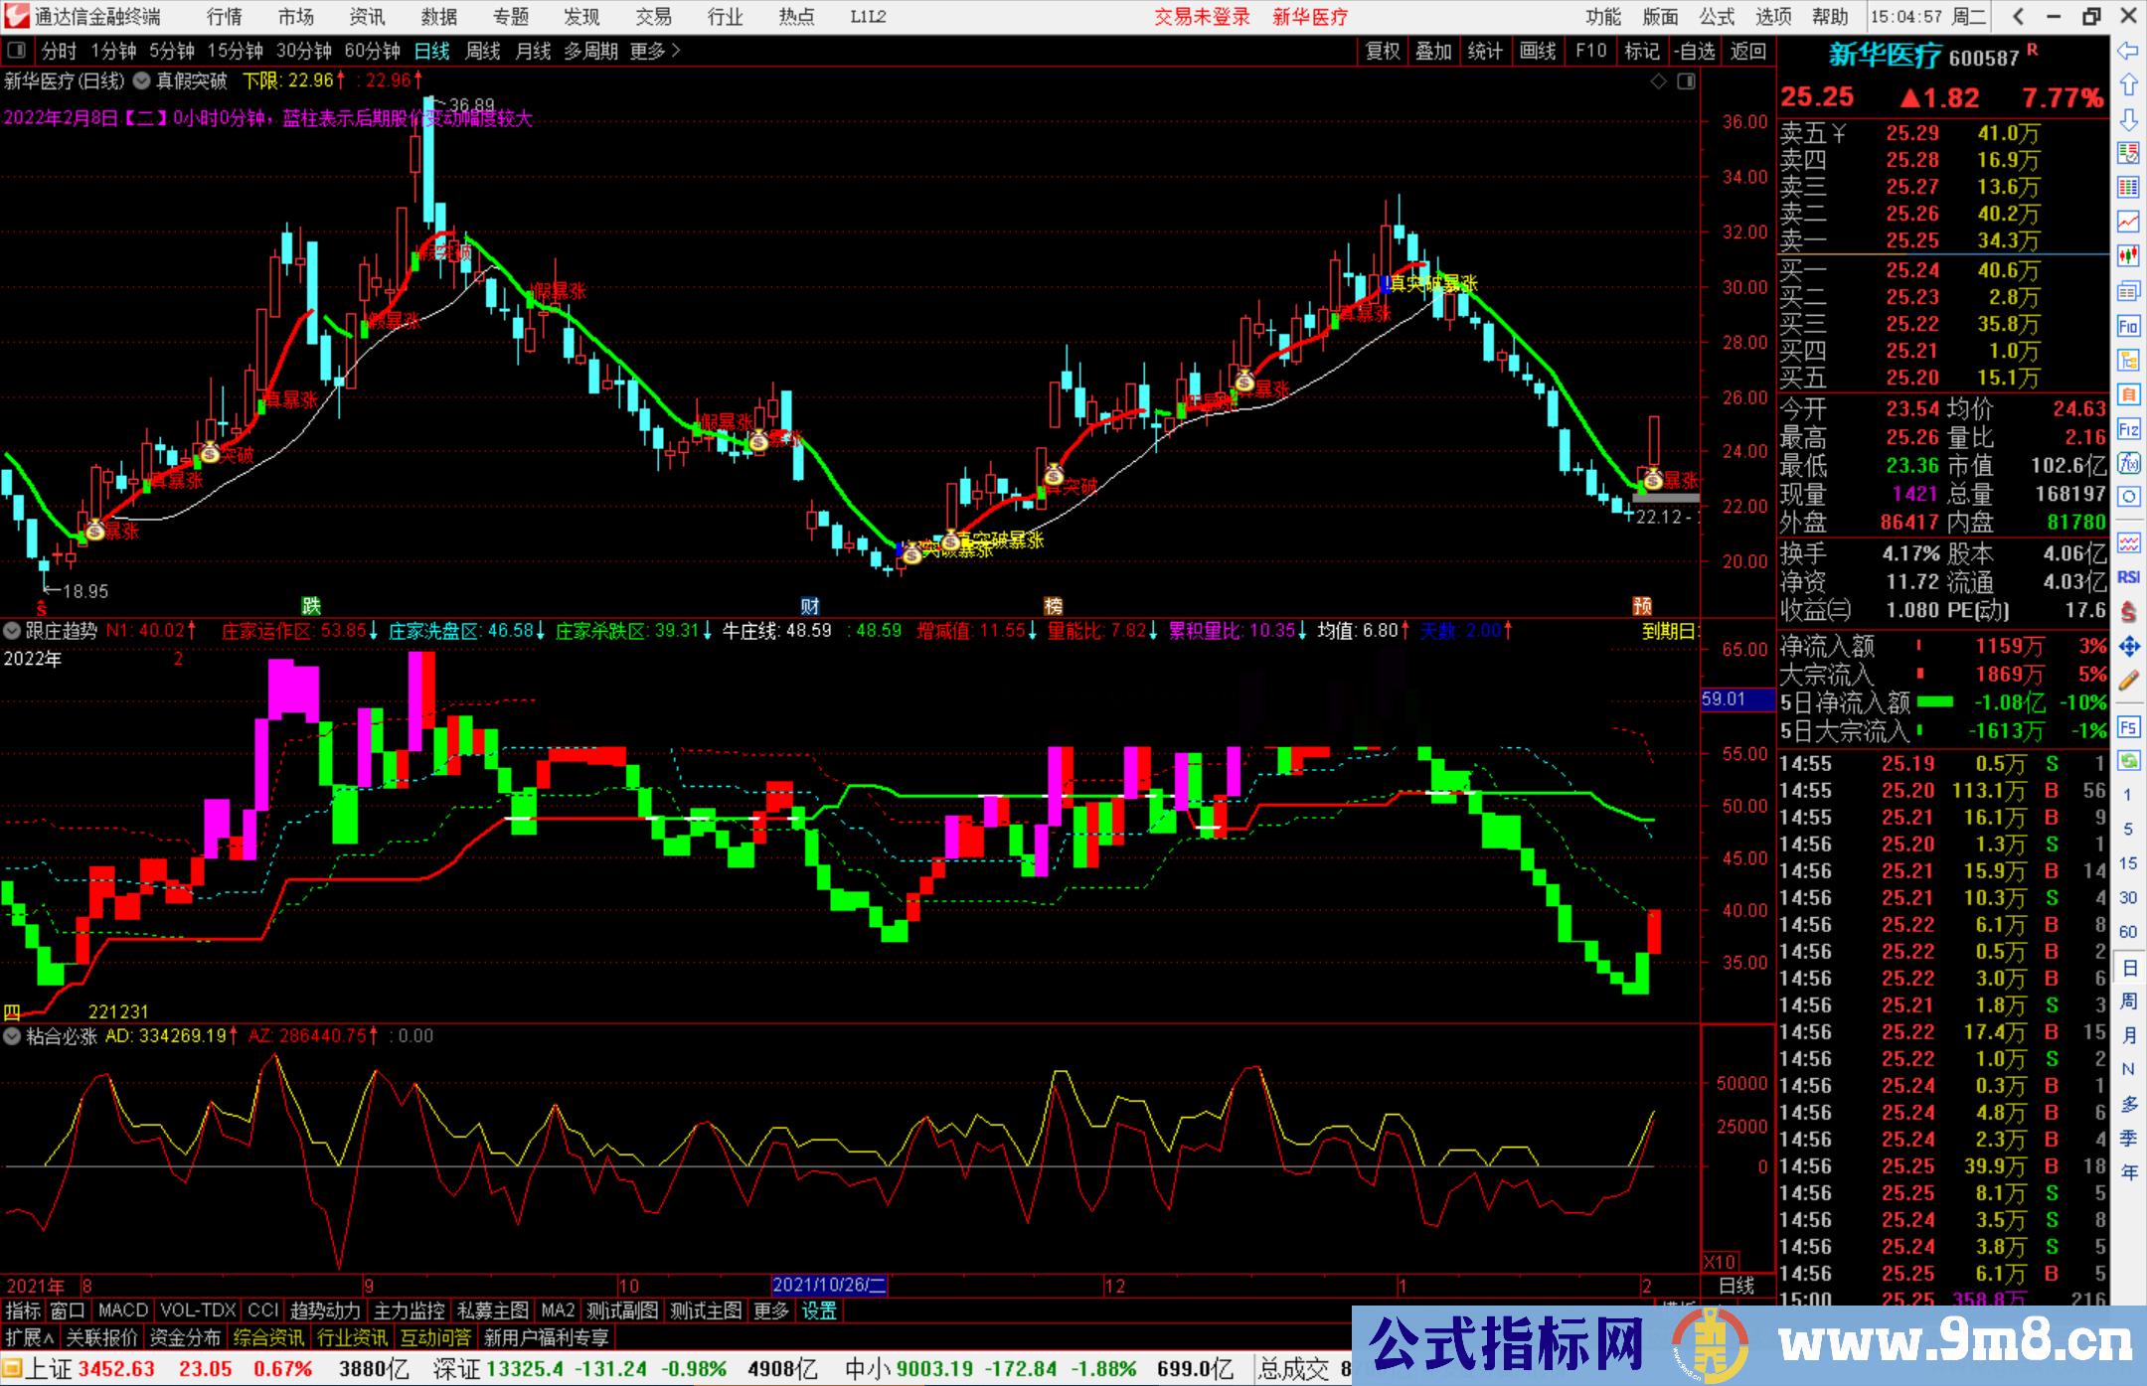Select the pencil drawing tool icon
2147x1386 pixels.
click(x=2128, y=681)
